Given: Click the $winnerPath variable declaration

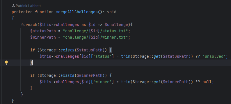Looking at the screenshot, I should tap(43, 38).
